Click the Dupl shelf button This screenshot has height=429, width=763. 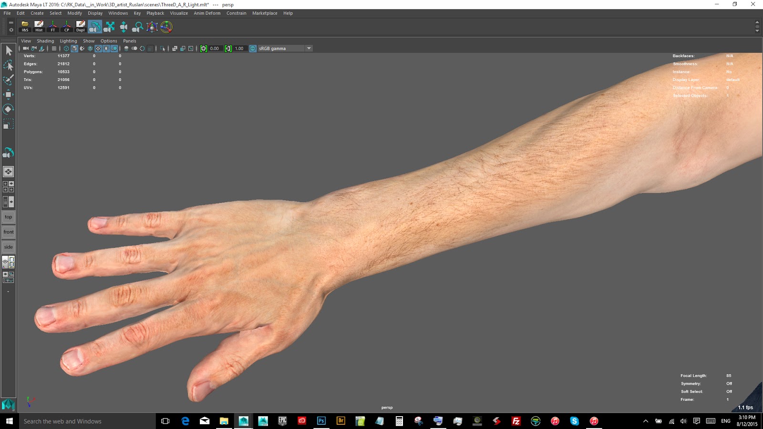80,27
